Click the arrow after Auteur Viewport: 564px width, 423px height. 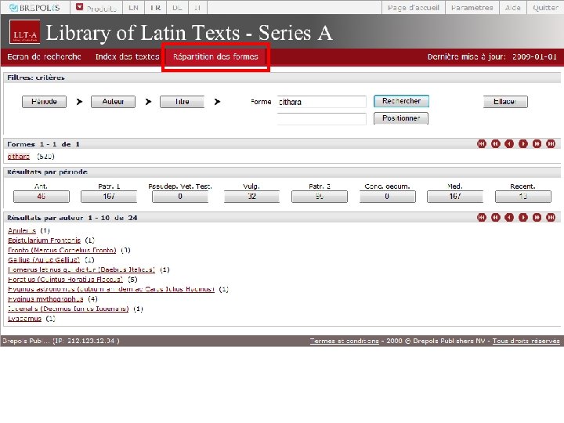pos(148,102)
